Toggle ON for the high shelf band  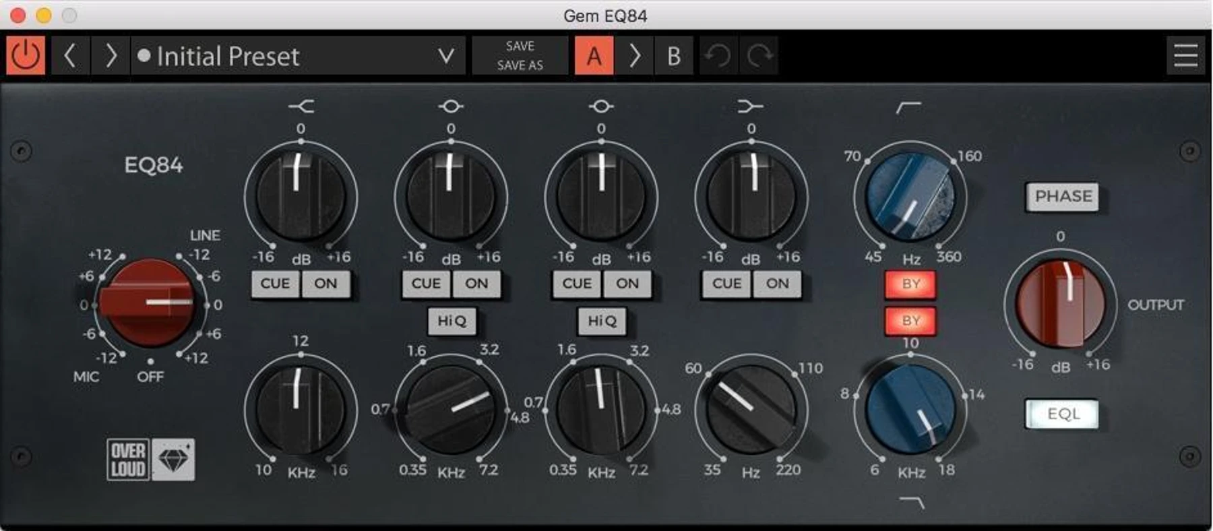pos(326,284)
